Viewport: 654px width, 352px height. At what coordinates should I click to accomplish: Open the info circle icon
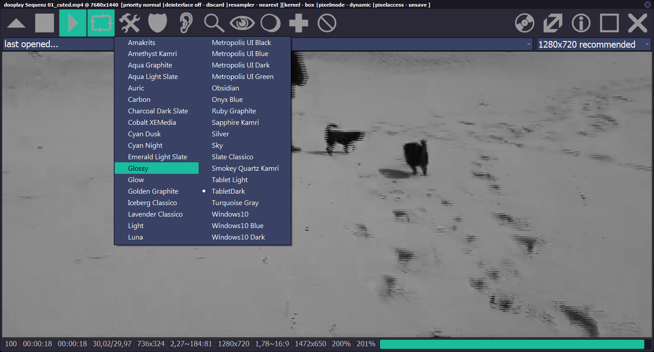[581, 23]
